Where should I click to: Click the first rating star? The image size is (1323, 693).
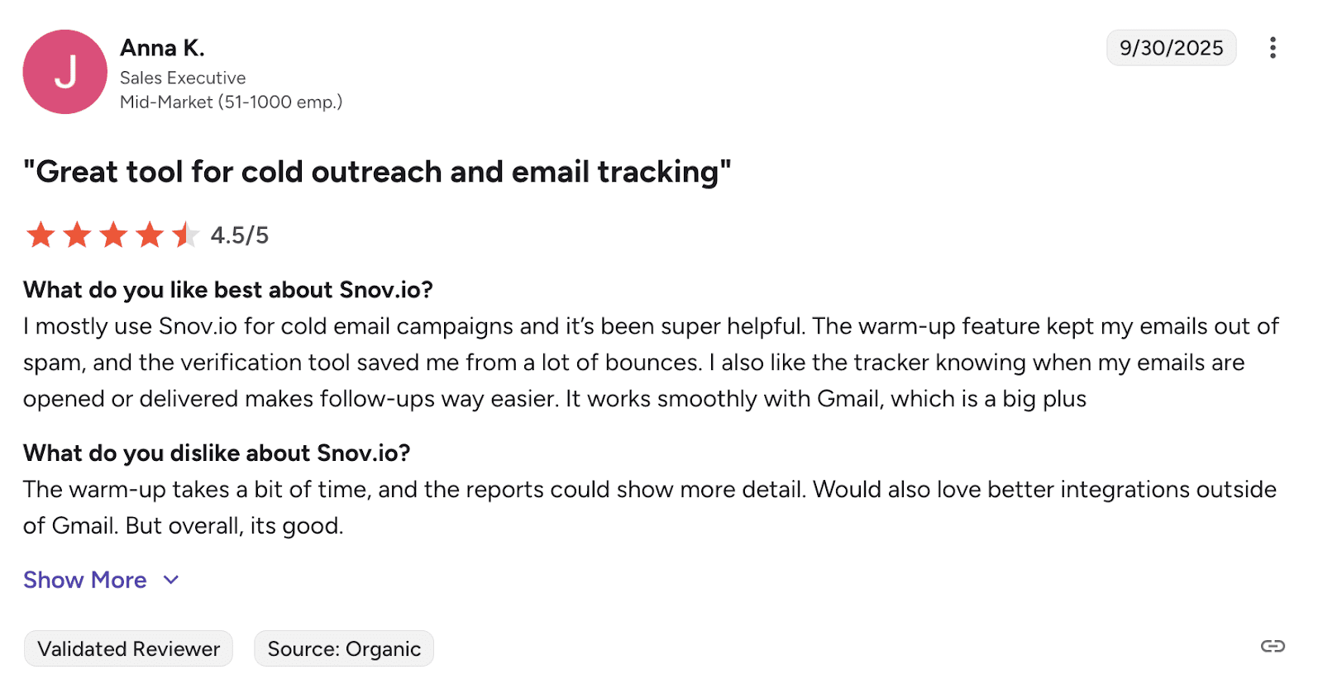coord(41,235)
